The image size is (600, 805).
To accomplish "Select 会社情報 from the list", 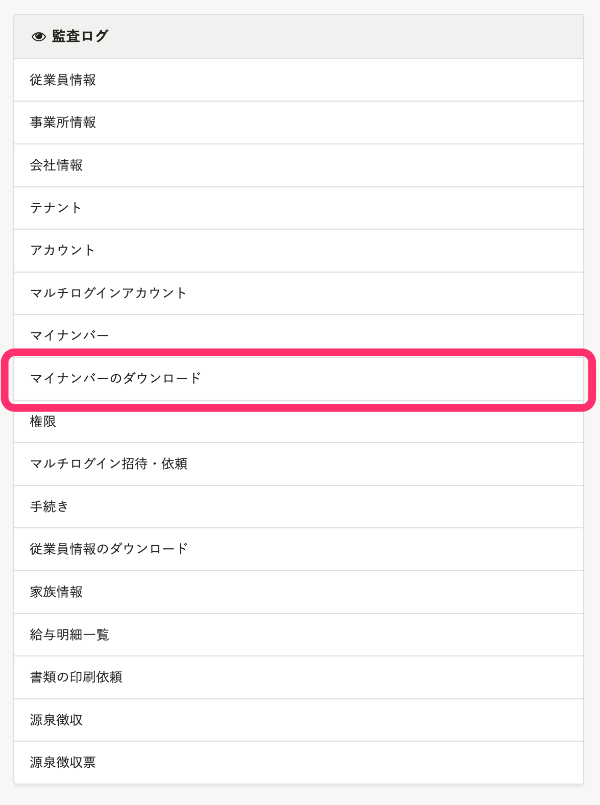I will click(x=299, y=165).
